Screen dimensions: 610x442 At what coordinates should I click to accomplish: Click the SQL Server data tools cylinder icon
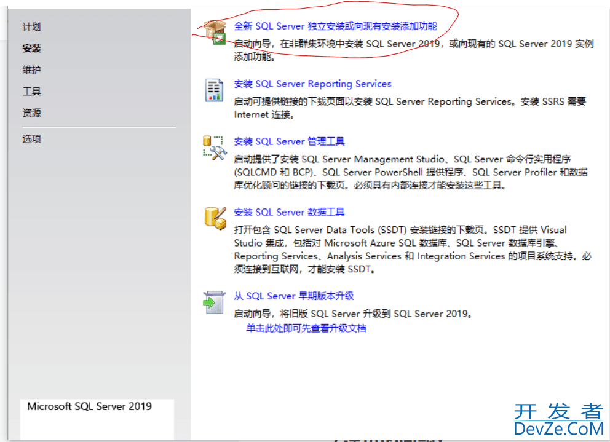pos(215,218)
